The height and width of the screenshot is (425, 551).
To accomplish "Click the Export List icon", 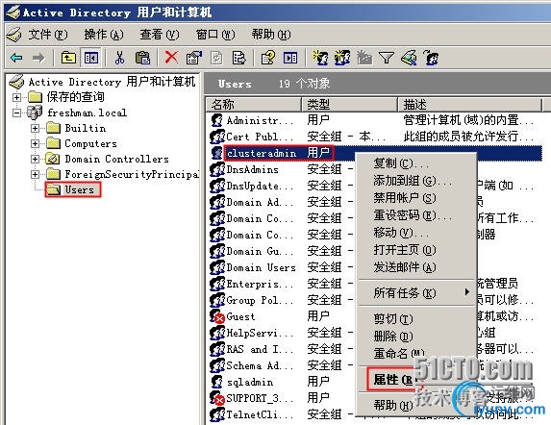I will 238,58.
